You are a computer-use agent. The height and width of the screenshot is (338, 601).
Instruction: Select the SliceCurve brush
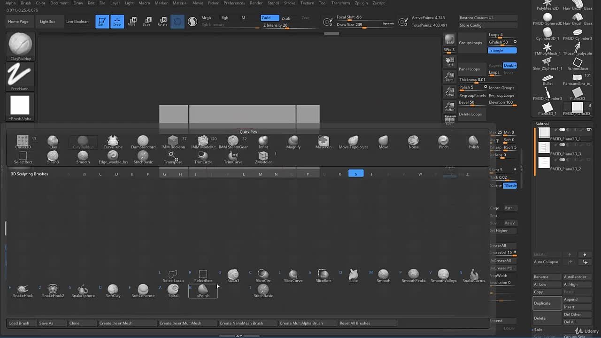pyautogui.click(x=293, y=275)
